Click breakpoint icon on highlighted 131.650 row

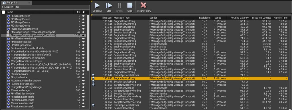point(93,79)
